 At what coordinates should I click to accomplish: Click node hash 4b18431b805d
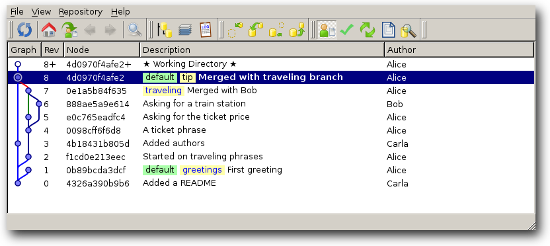coord(98,144)
